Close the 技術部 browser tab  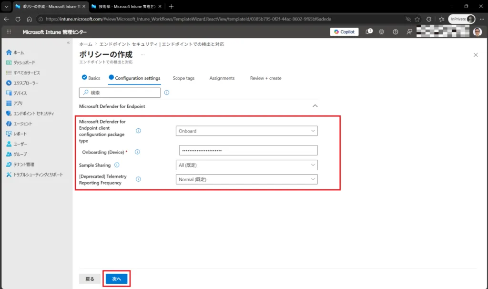click(160, 6)
